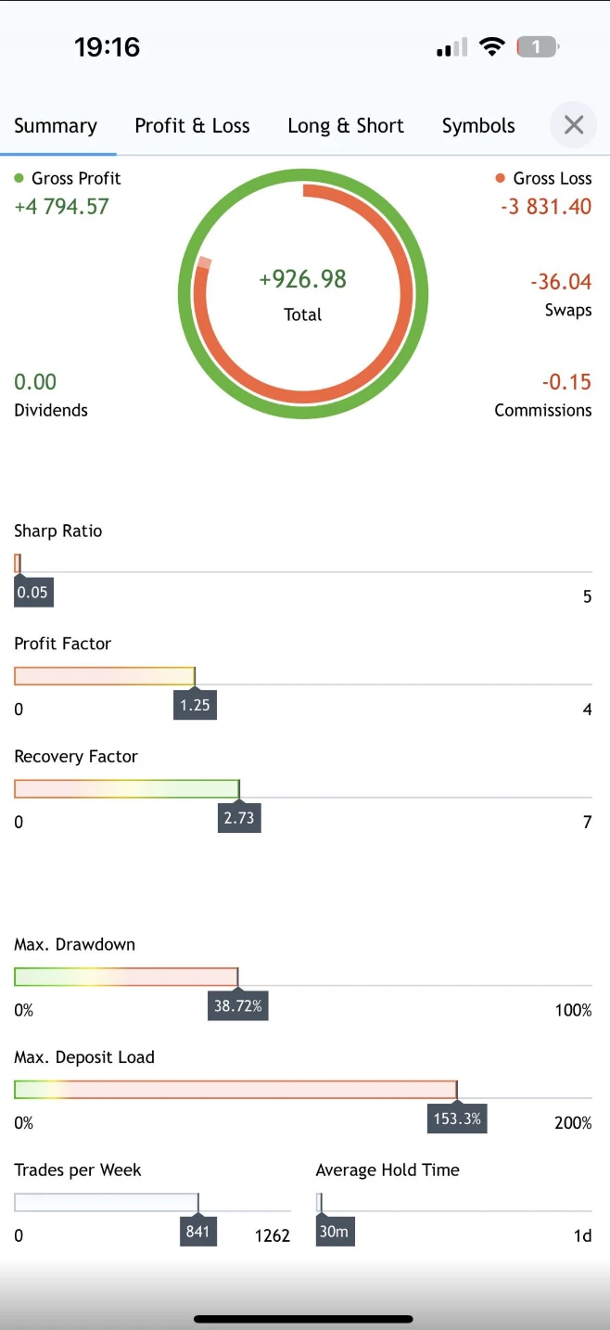
Task: Tap the Average Hold Time 30m marker
Action: pyautogui.click(x=335, y=1232)
